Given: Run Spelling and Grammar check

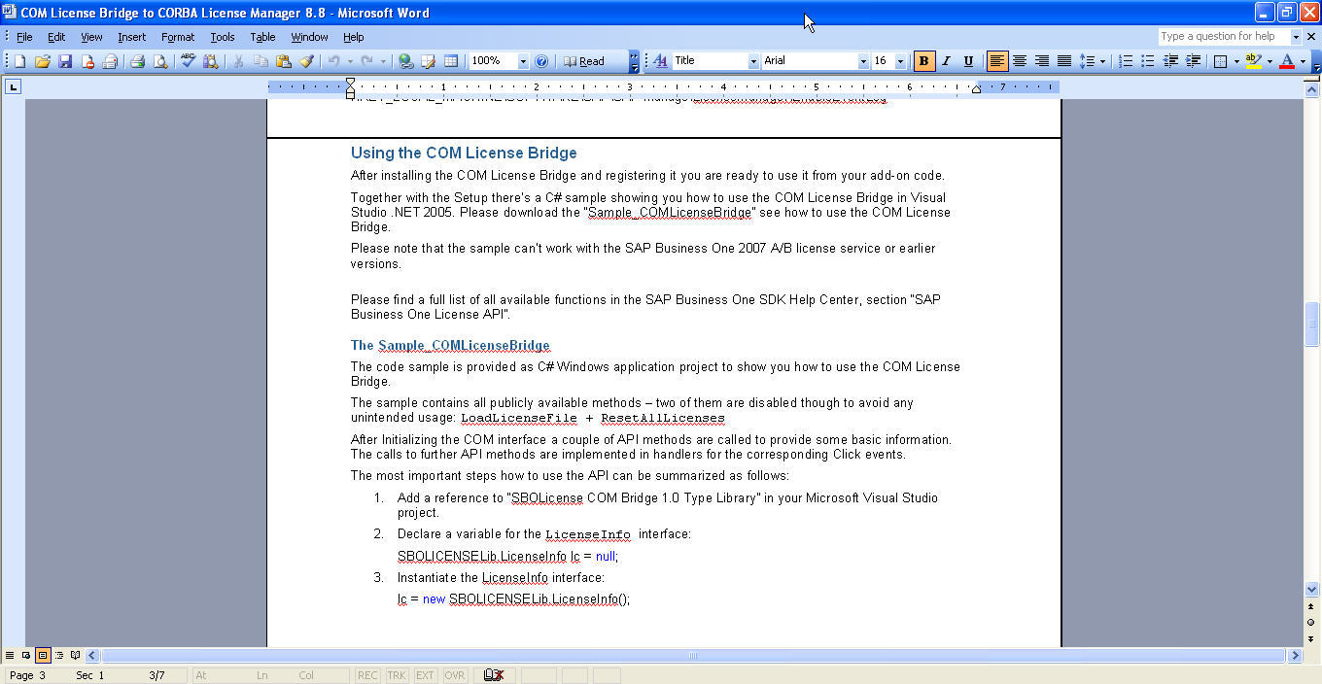Looking at the screenshot, I should 188,60.
